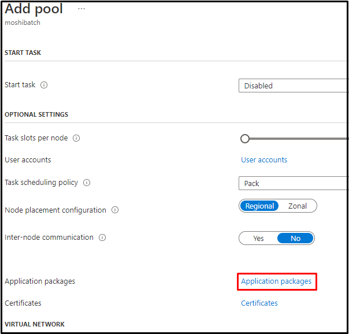Viewport: 349px width, 334px height.
Task: Click the Task slots per node slider handle
Action: pos(245,139)
